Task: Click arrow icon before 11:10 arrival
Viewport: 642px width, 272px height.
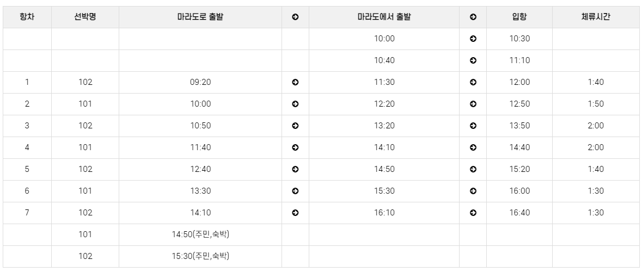Action: click(473, 60)
